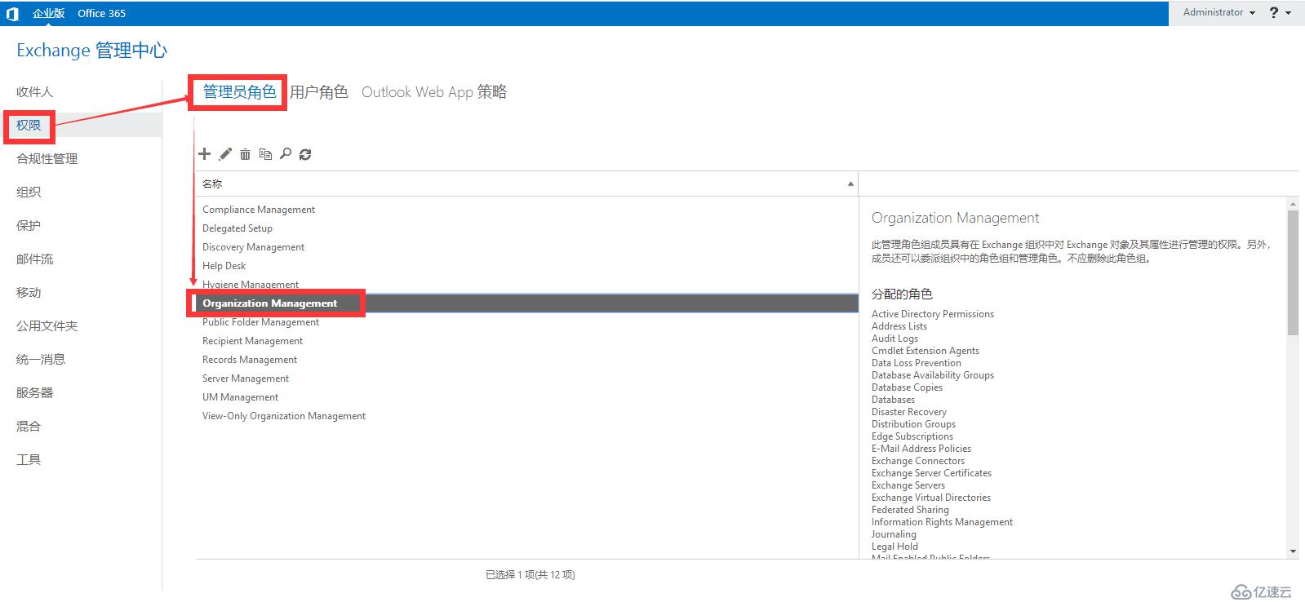Open 合规性管理 section
Screen dimensions: 1305x602
pyautogui.click(x=47, y=158)
